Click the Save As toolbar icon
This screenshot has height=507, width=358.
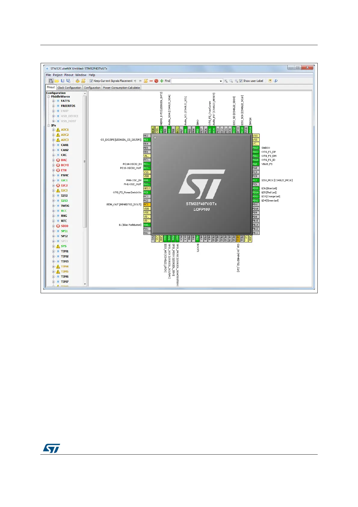coord(68,81)
